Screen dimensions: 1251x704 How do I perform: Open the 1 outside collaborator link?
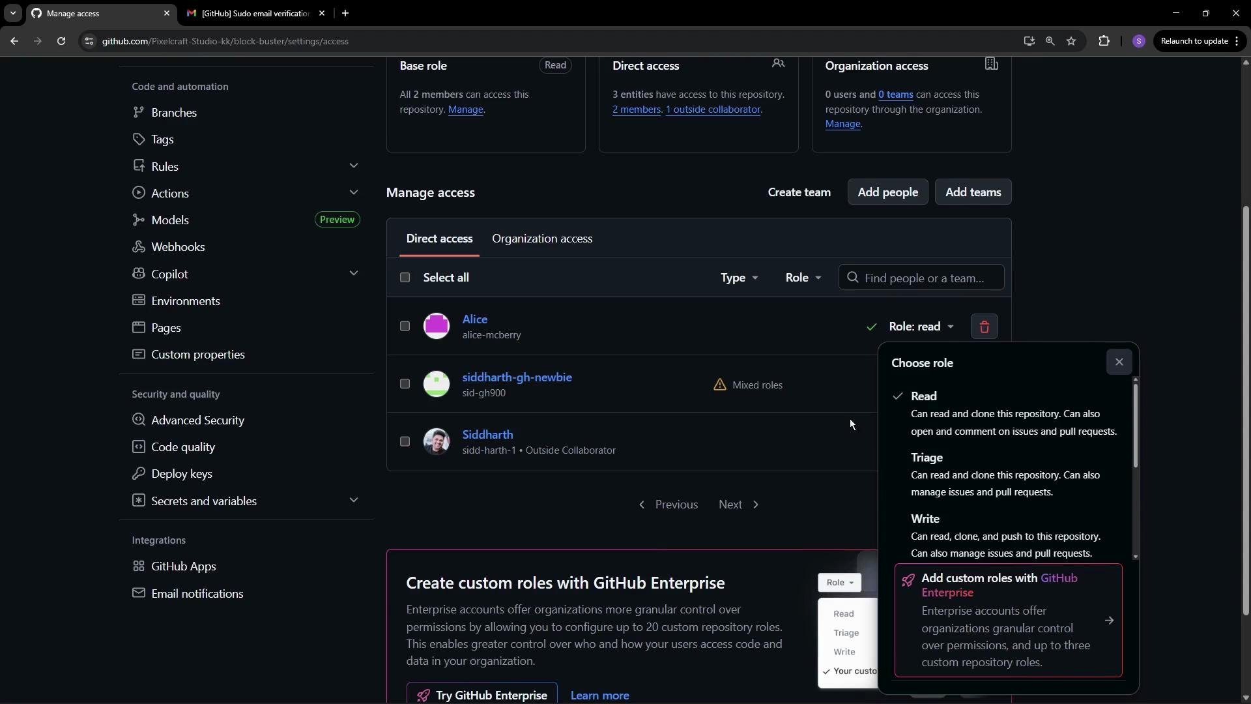coord(713,110)
